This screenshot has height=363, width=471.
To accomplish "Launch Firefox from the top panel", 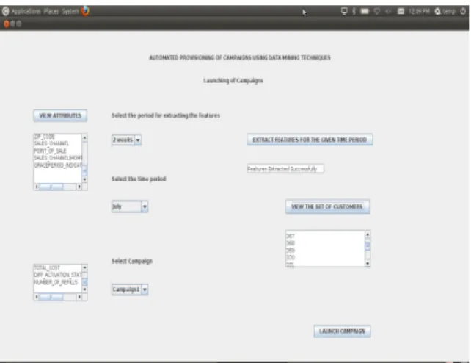I will point(85,11).
